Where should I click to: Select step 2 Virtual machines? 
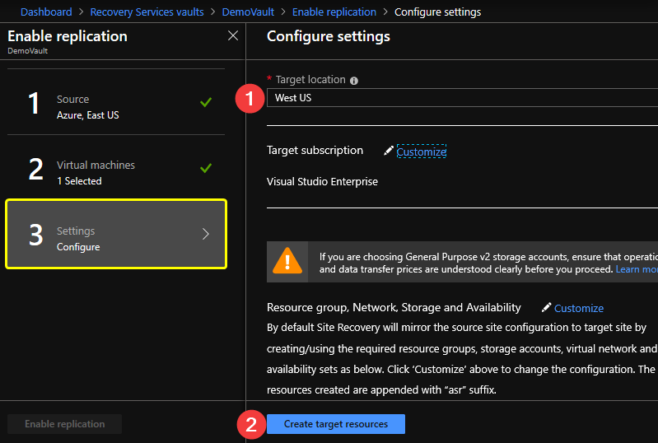[116, 168]
